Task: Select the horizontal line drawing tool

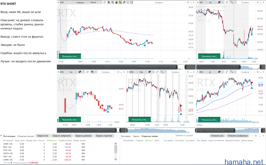Action: tap(128, 2)
